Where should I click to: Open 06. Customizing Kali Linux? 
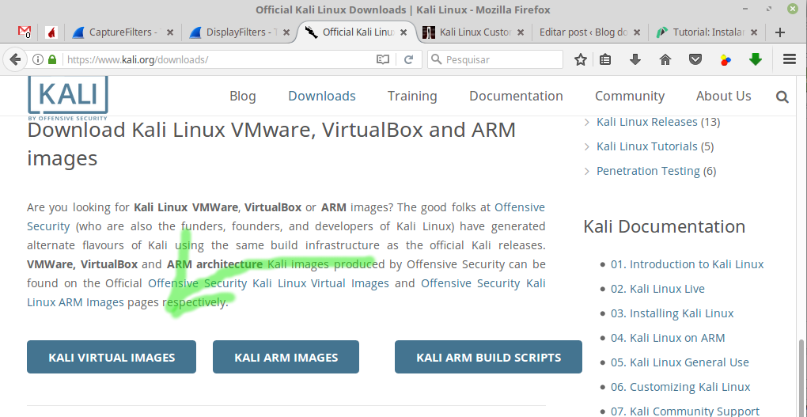tap(680, 387)
